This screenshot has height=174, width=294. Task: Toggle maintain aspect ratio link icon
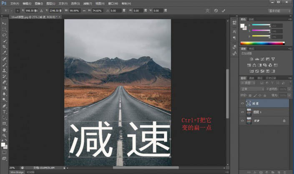[x=84, y=11]
